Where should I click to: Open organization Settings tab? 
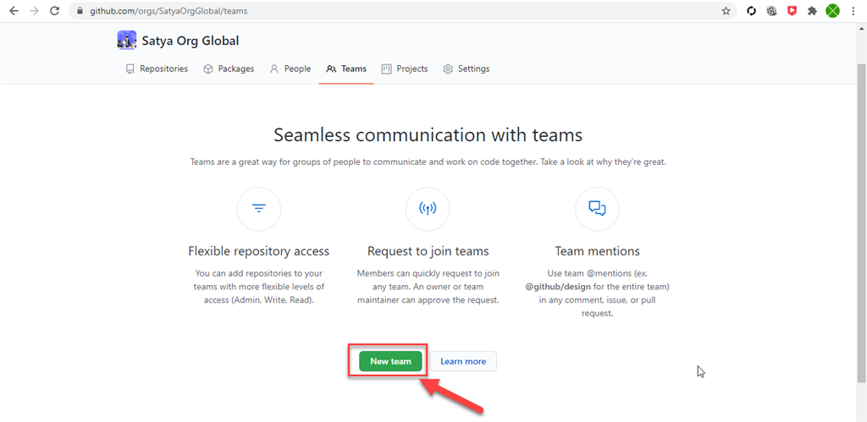tap(467, 69)
